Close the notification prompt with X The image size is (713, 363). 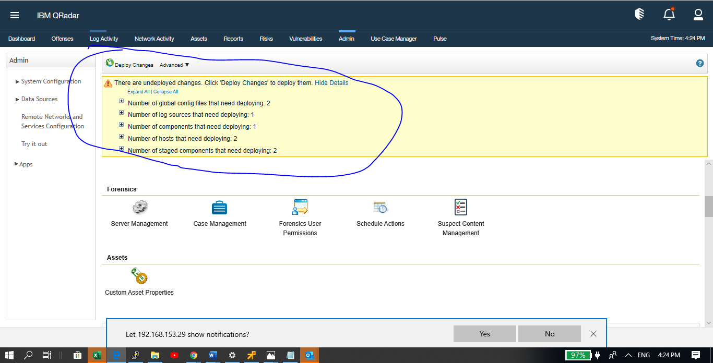click(x=593, y=334)
